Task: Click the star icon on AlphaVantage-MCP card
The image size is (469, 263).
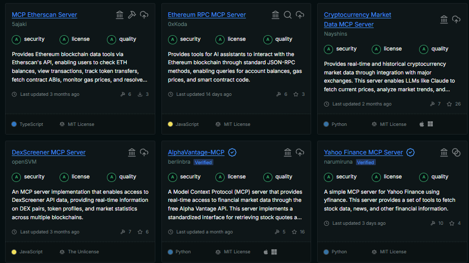Action: point(294,232)
